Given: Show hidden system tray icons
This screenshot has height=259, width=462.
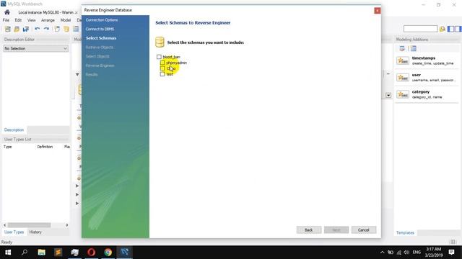Looking at the screenshot, I should click(382, 253).
